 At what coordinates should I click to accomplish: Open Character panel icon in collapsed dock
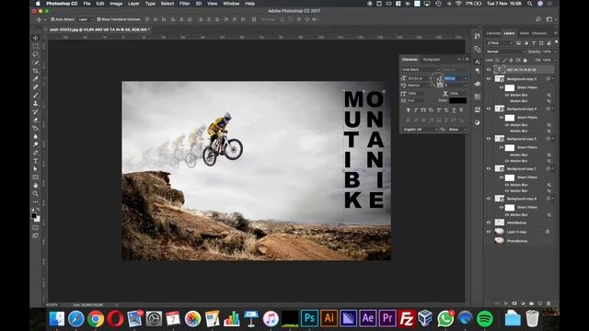[477, 62]
